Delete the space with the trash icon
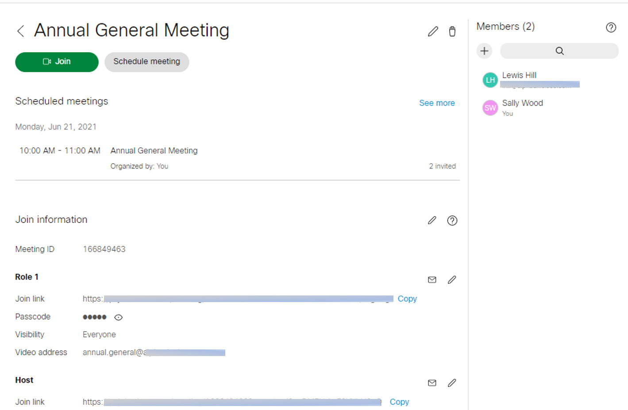628x410 pixels. [x=452, y=31]
